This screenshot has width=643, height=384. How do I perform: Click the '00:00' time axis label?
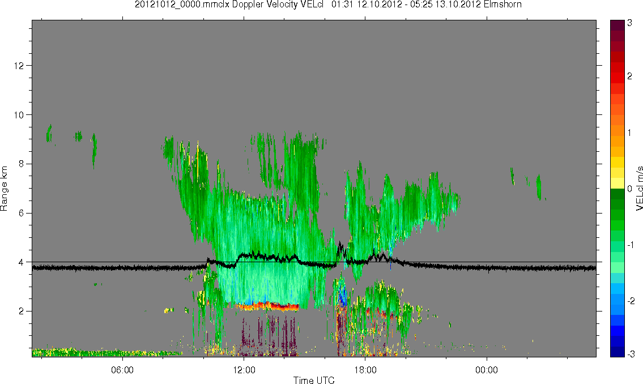click(487, 370)
